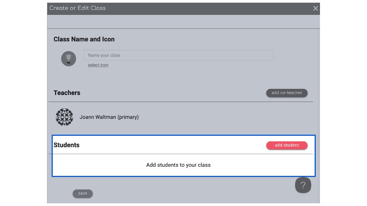Image resolution: width=367 pixels, height=206 pixels.
Task: Click the divider line under Teachers heading
Action: pyautogui.click(x=180, y=102)
